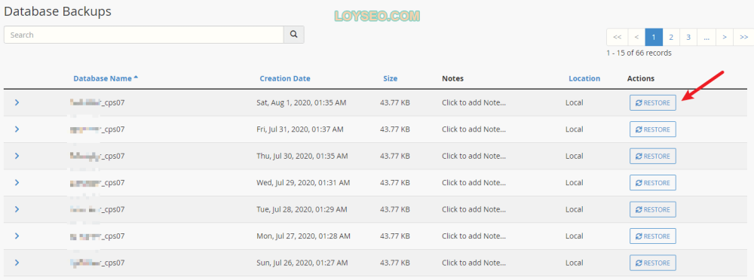Click Local location in Aug 1 row

tap(574, 103)
